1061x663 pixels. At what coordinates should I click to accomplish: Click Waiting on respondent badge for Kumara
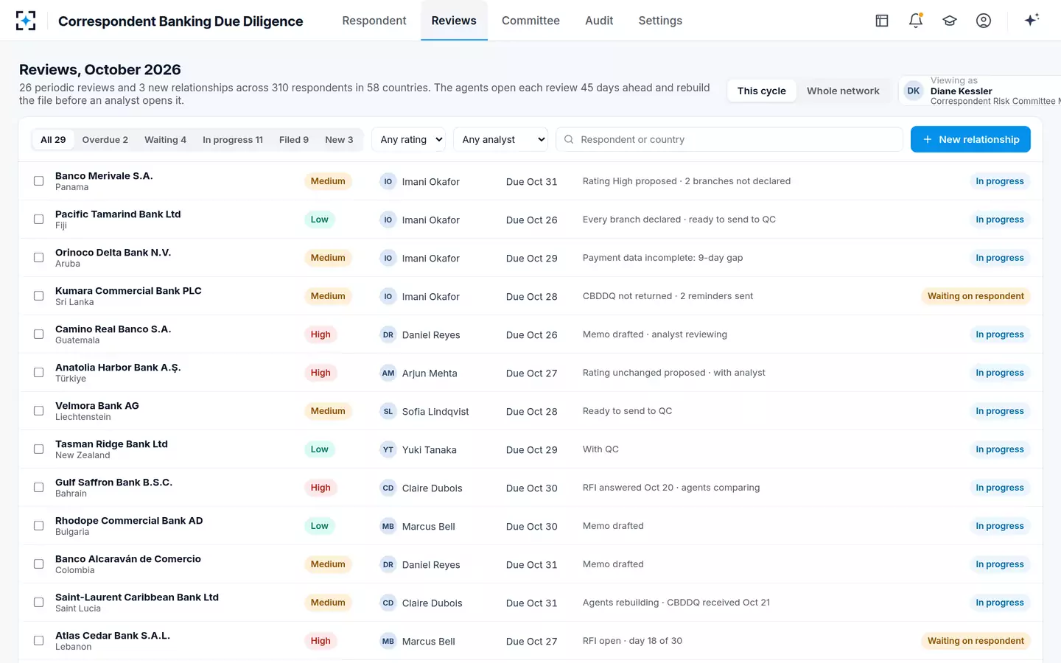click(x=976, y=296)
